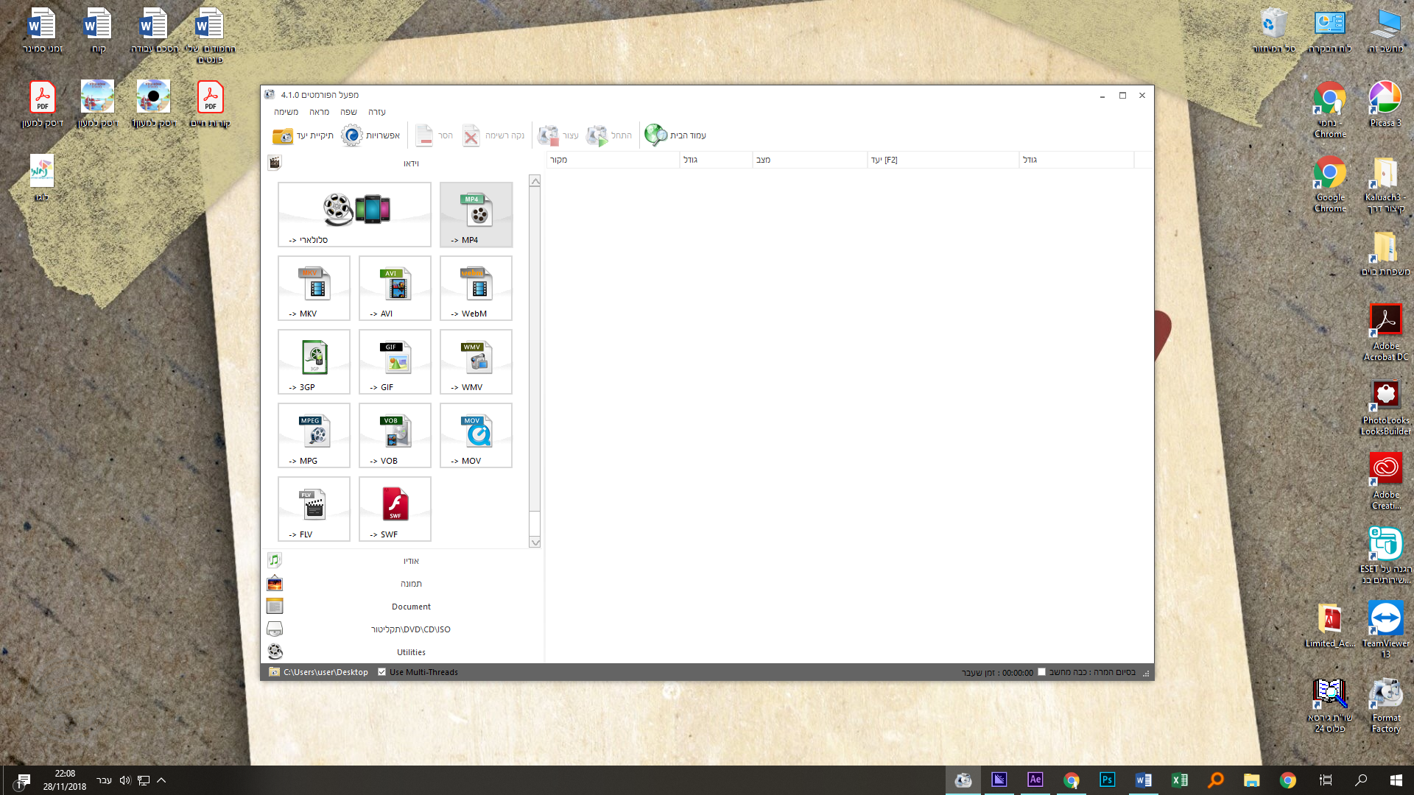The width and height of the screenshot is (1414, 795).
Task: Click the SWF Flash format icon
Action: pyautogui.click(x=395, y=509)
